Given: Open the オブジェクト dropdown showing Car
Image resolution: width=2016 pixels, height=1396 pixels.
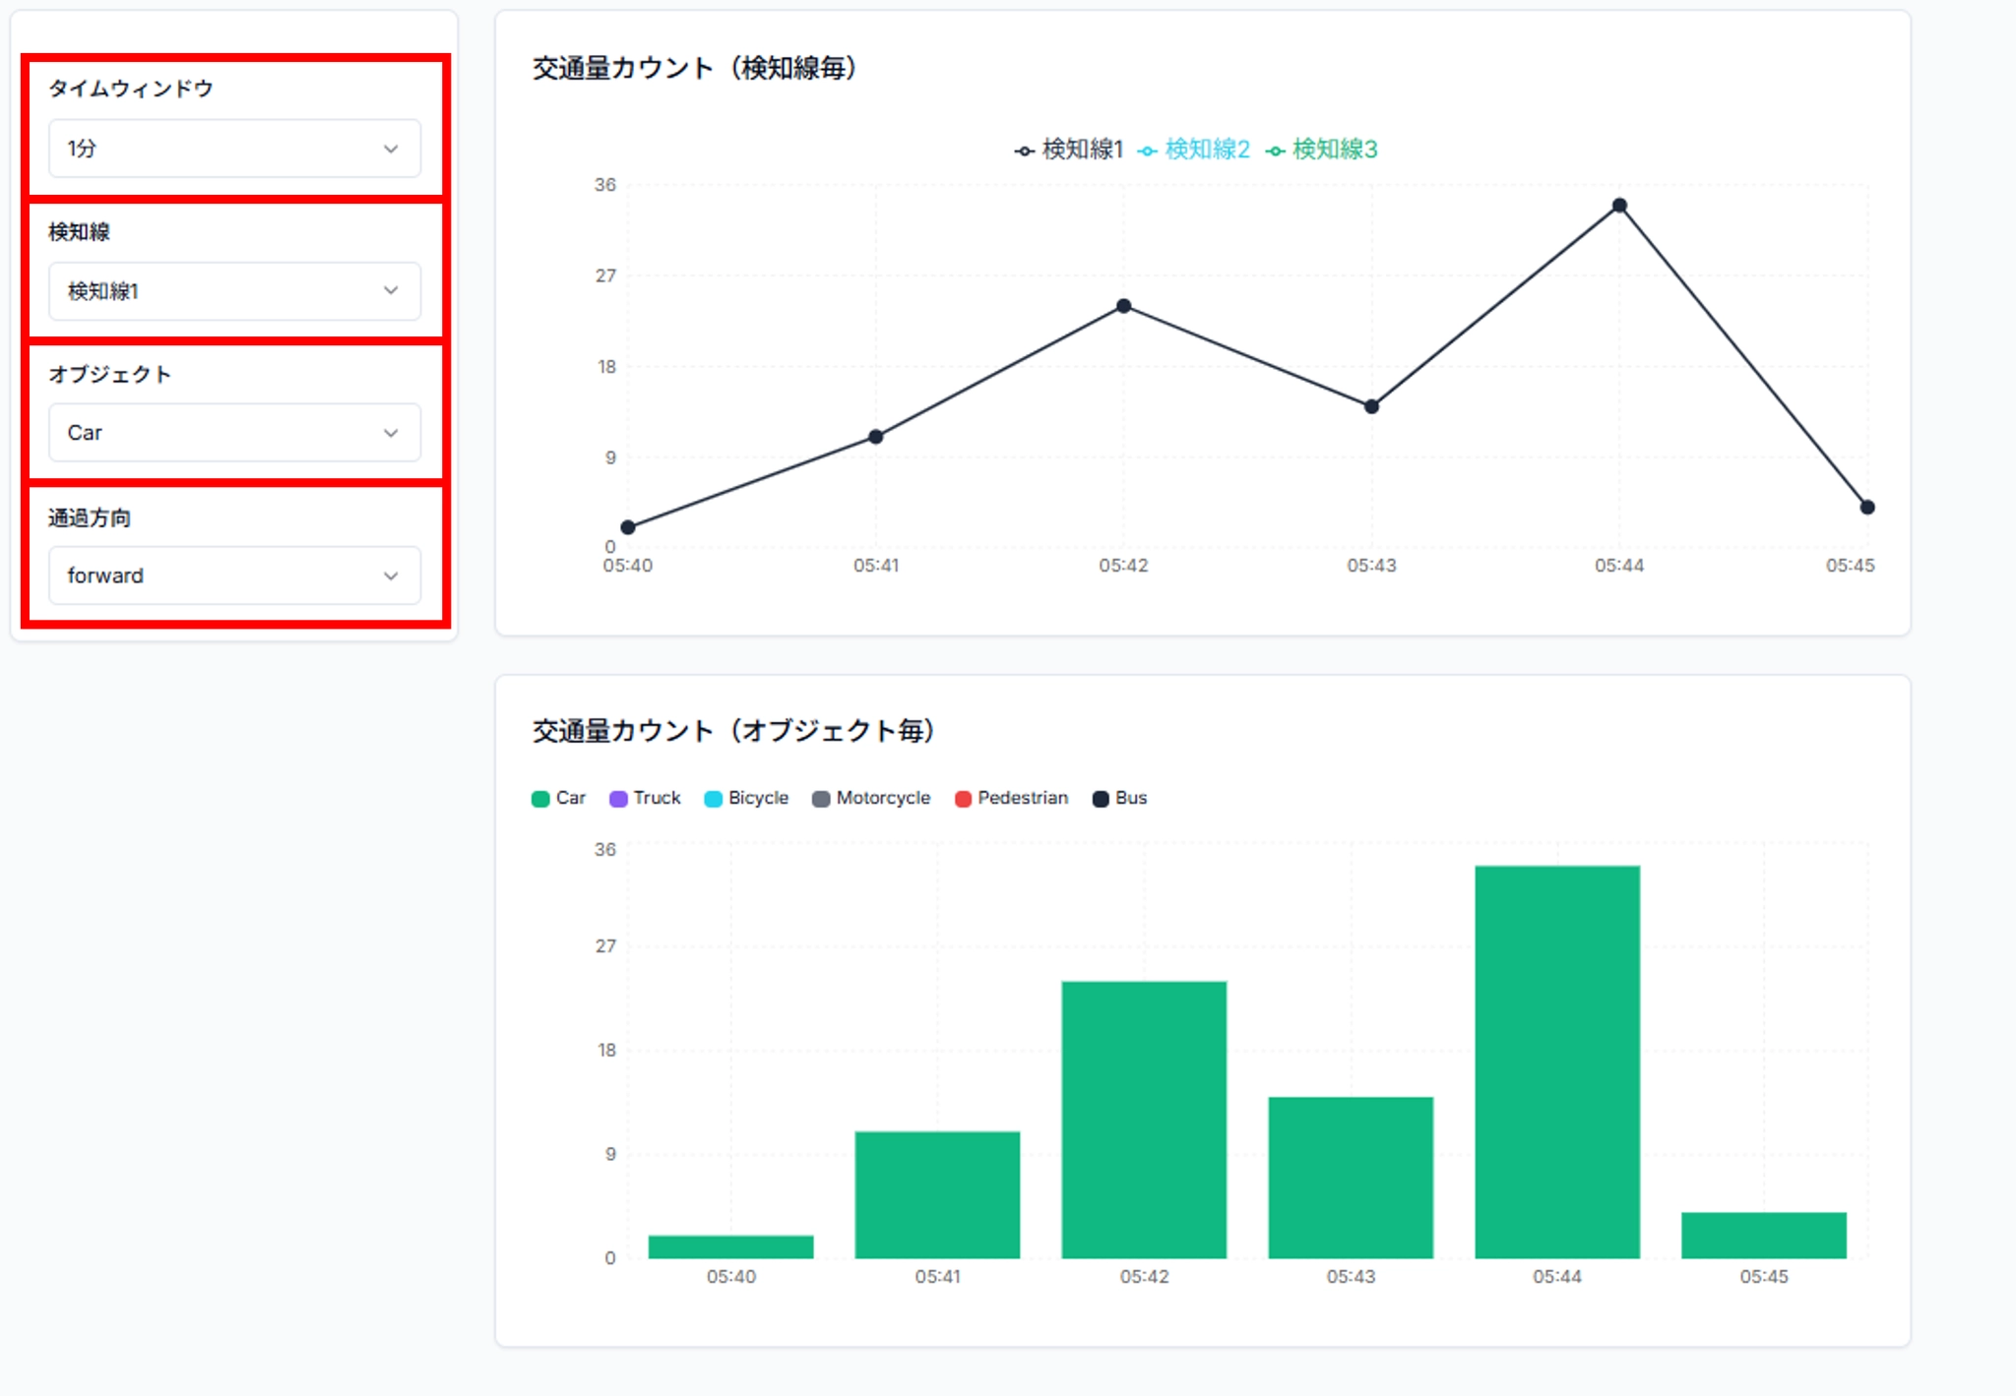Looking at the screenshot, I should pyautogui.click(x=234, y=433).
